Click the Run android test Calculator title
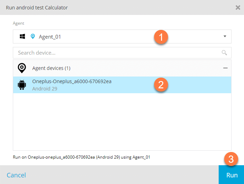 [37, 8]
